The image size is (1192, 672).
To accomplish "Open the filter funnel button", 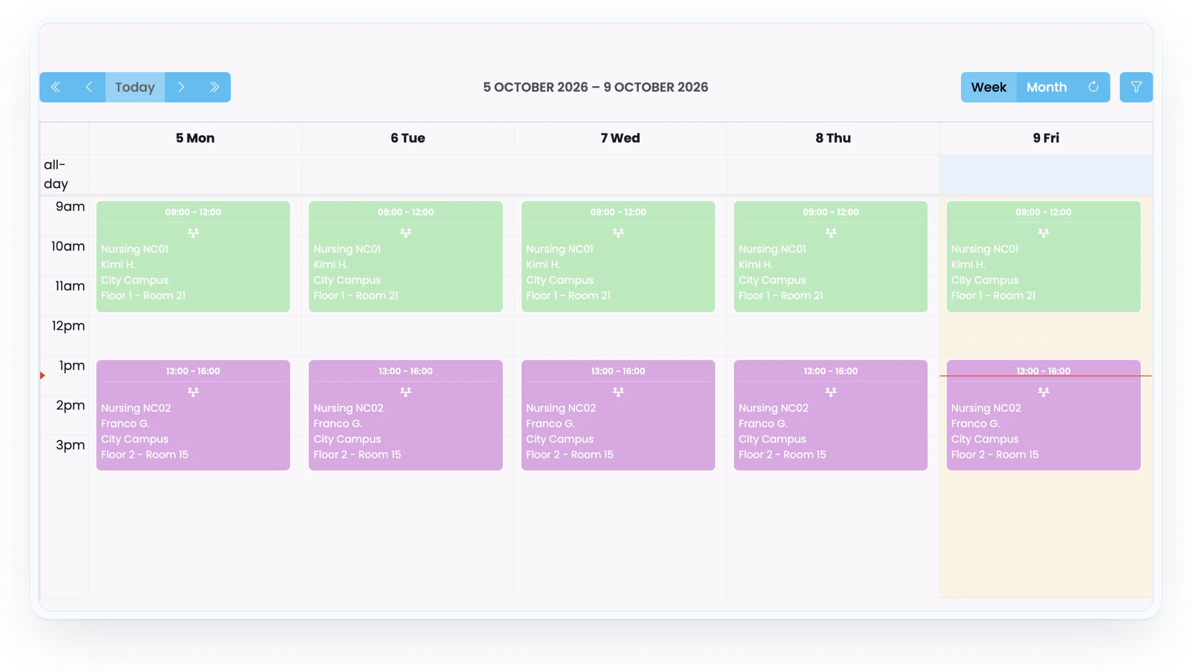I will pyautogui.click(x=1136, y=87).
